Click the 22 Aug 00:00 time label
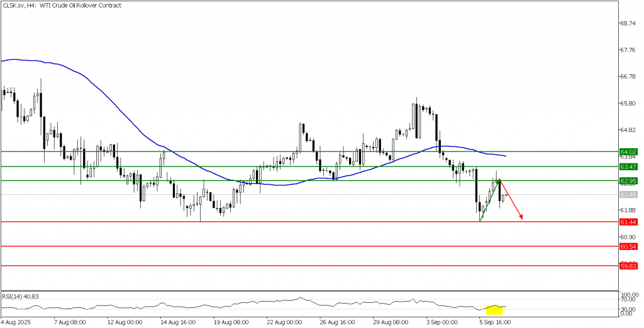Screen dimensions: 644x328 (284, 322)
